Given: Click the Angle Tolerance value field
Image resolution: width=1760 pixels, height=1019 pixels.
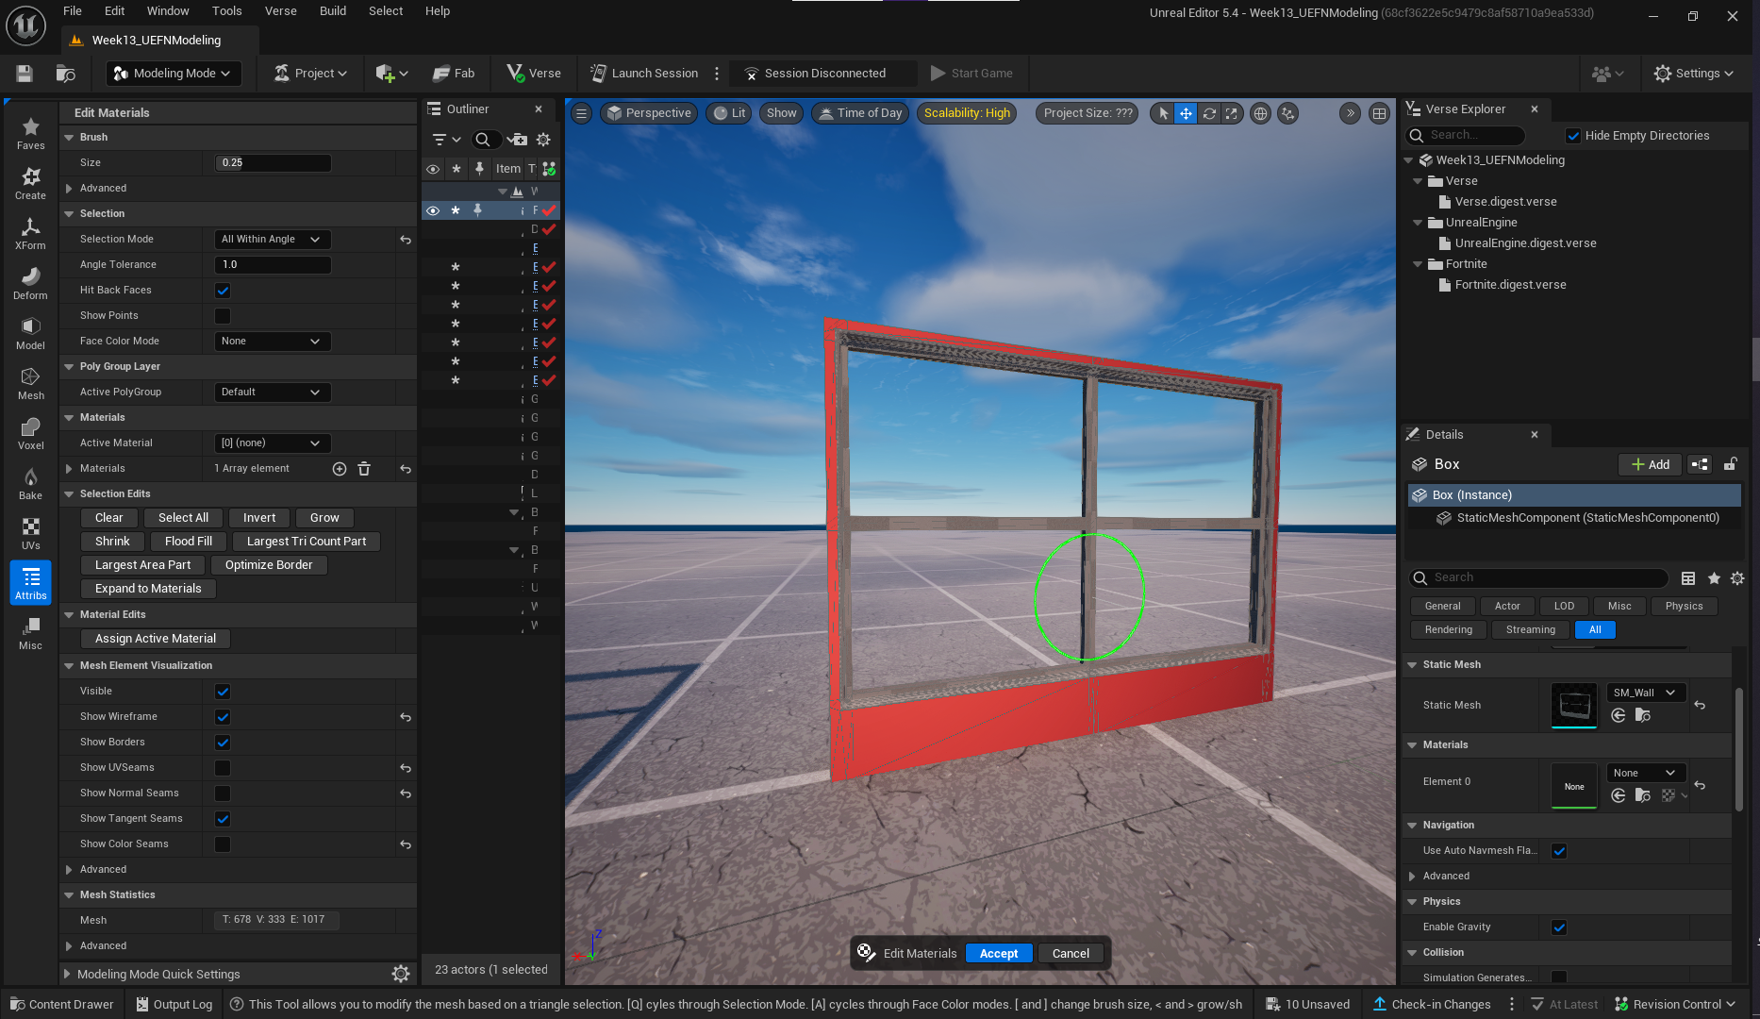Looking at the screenshot, I should (x=273, y=265).
